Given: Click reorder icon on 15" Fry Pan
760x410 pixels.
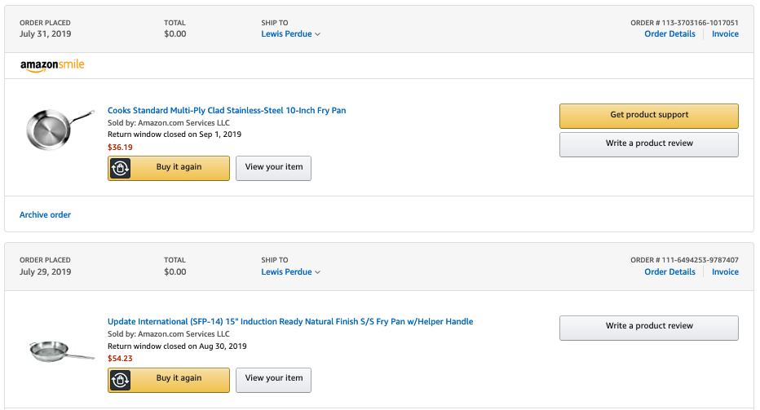Looking at the screenshot, I should pos(120,380).
